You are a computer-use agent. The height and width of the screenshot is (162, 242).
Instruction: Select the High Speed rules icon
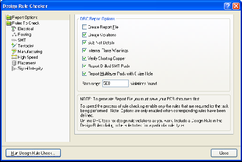click(x=14, y=57)
